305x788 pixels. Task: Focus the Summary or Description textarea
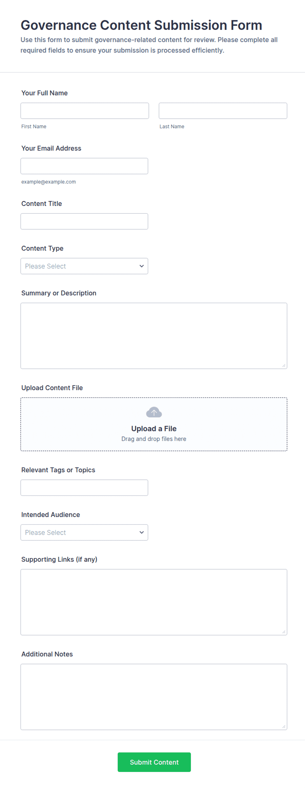click(x=154, y=336)
